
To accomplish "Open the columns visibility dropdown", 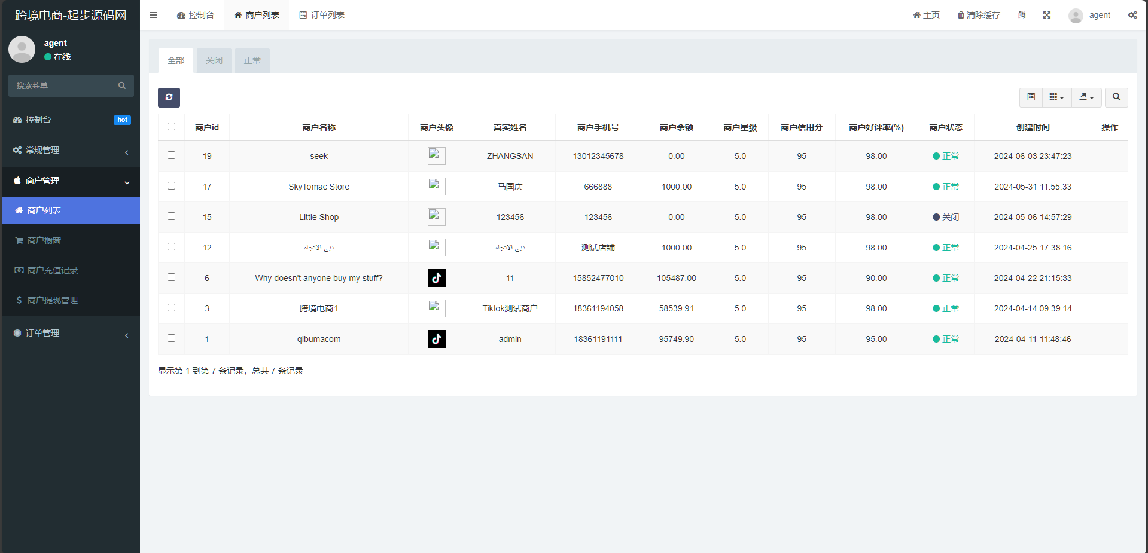I will pyautogui.click(x=1056, y=97).
